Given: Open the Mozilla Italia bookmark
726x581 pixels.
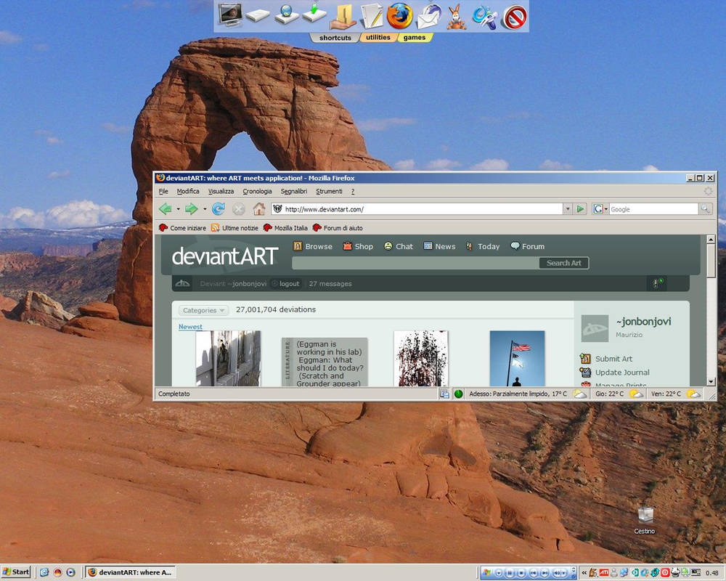Looking at the screenshot, I should [x=285, y=227].
